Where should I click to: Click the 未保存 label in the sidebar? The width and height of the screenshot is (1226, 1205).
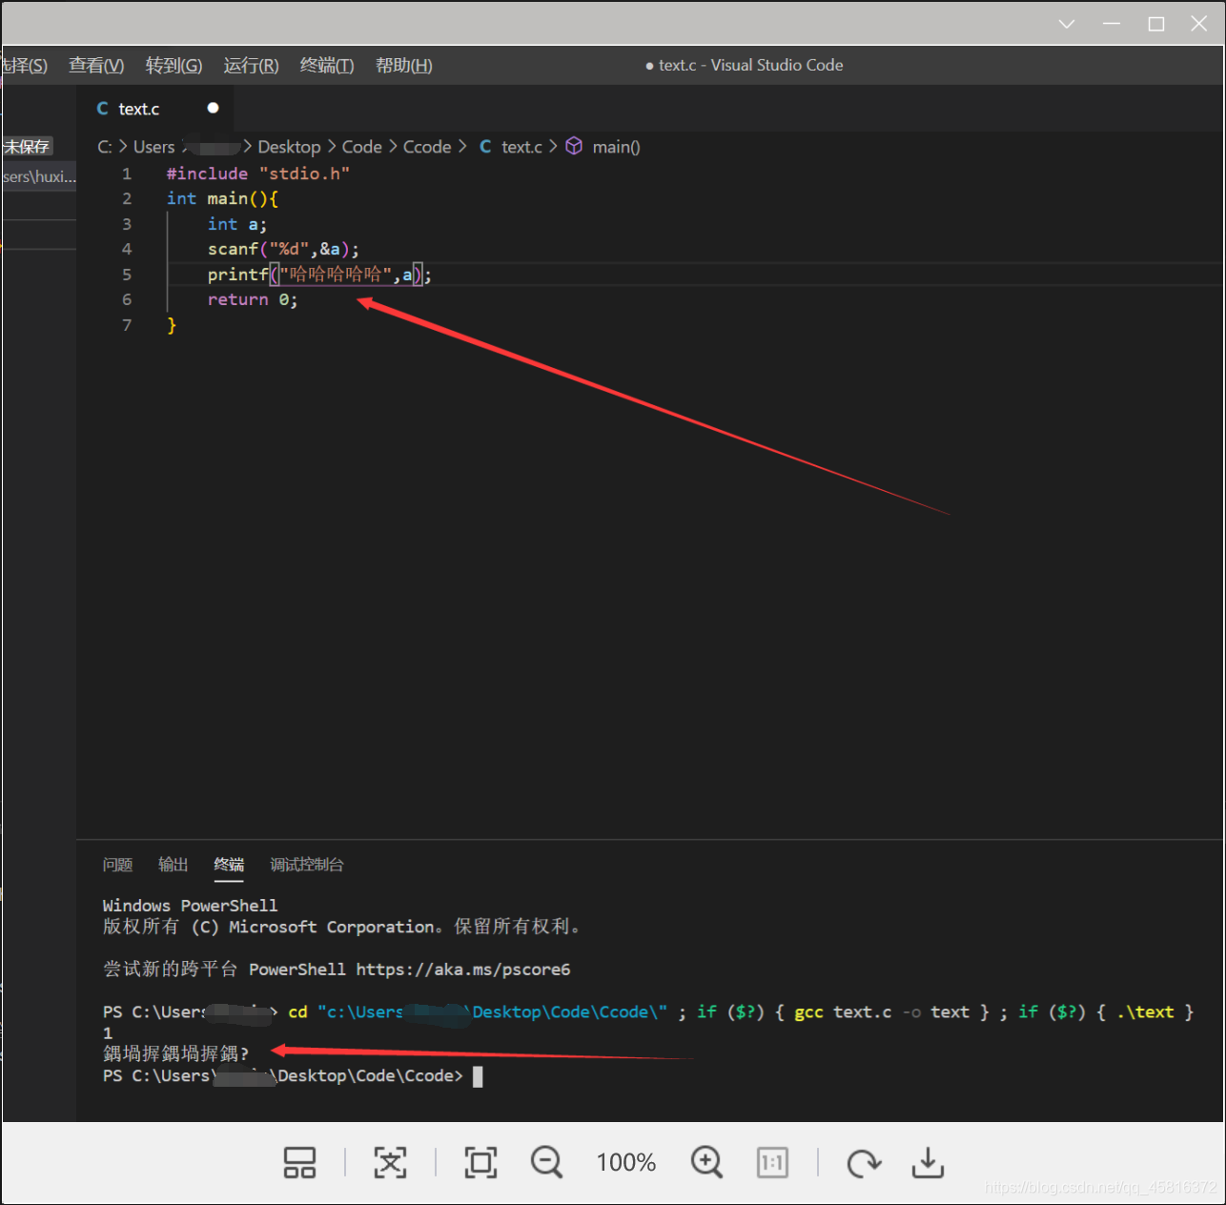coord(27,146)
